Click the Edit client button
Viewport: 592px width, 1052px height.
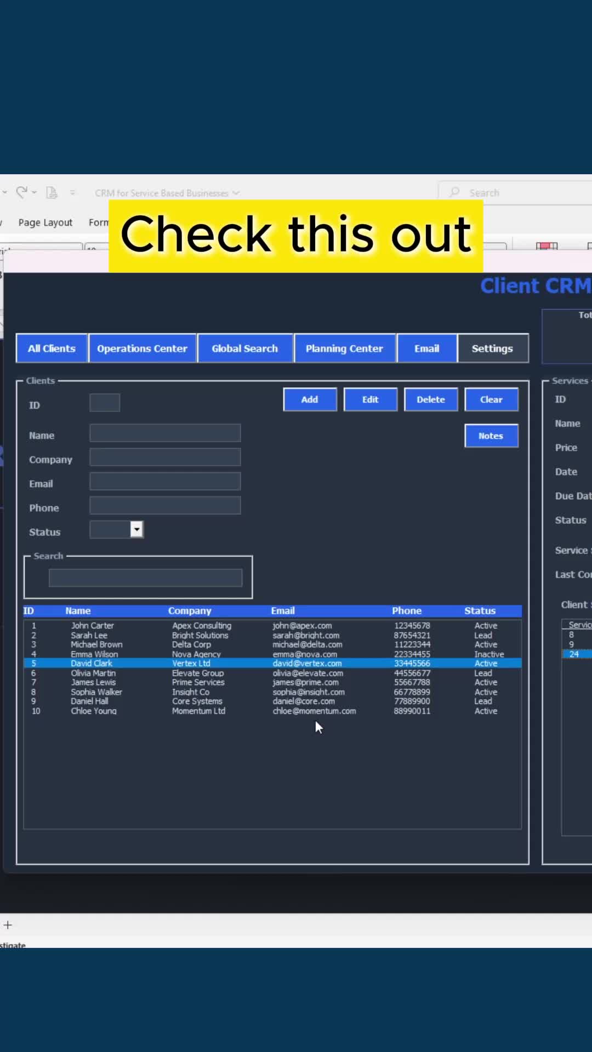tap(370, 399)
